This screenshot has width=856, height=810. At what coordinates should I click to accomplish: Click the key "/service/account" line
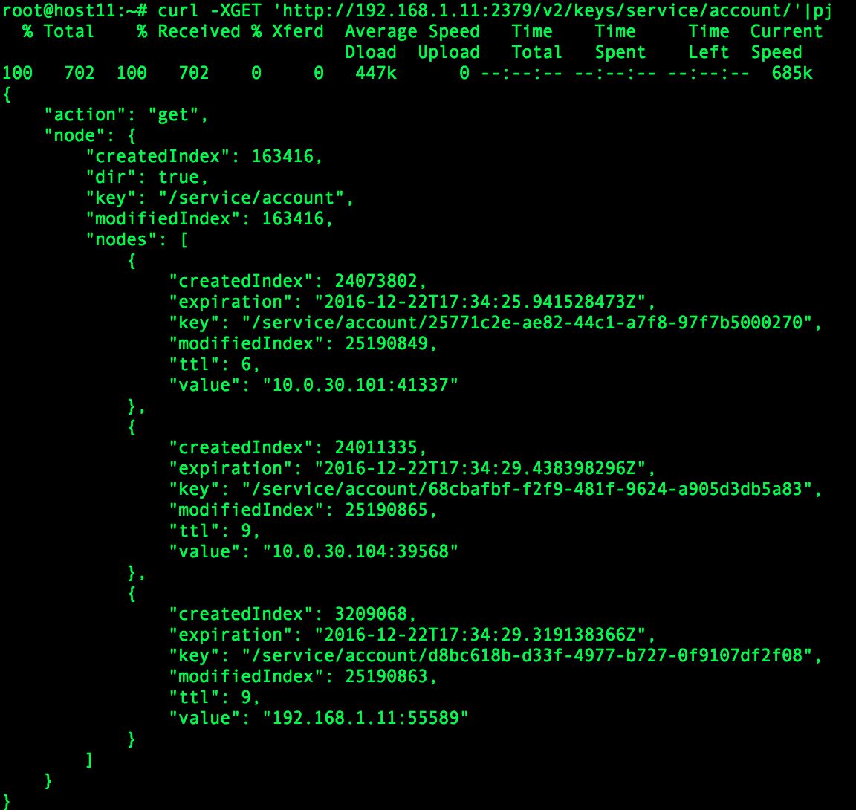(219, 198)
